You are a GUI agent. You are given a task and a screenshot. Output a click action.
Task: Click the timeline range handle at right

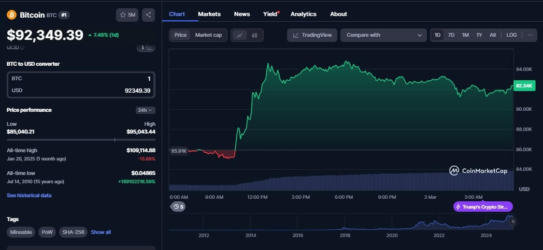pyautogui.click(x=513, y=222)
